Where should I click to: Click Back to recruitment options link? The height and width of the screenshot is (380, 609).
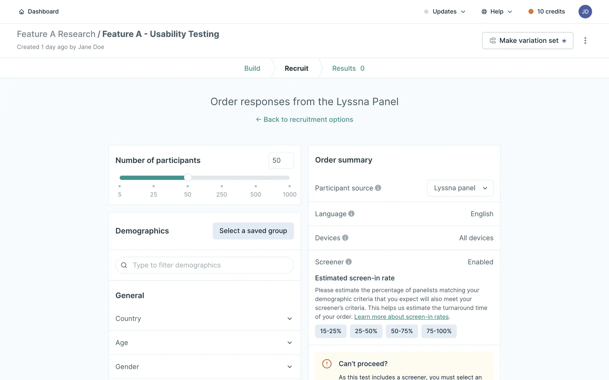[304, 119]
